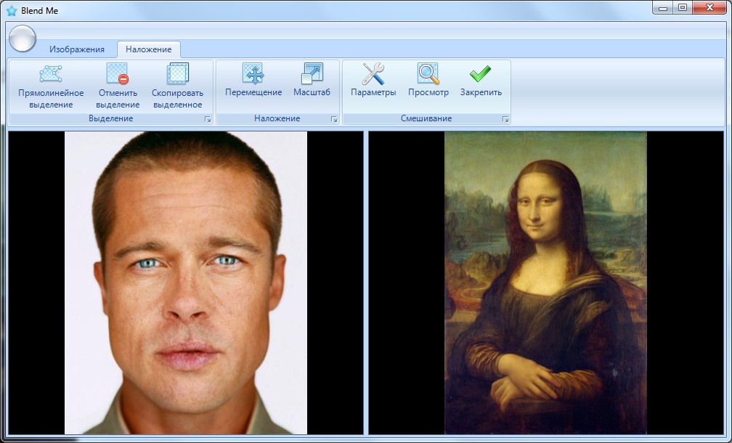The height and width of the screenshot is (443, 732).
Task: Expand the Выделение group dialog launcher
Action: pos(207,120)
